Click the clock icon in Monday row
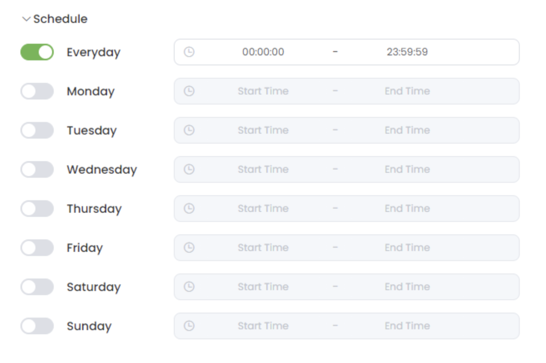 [x=189, y=91]
